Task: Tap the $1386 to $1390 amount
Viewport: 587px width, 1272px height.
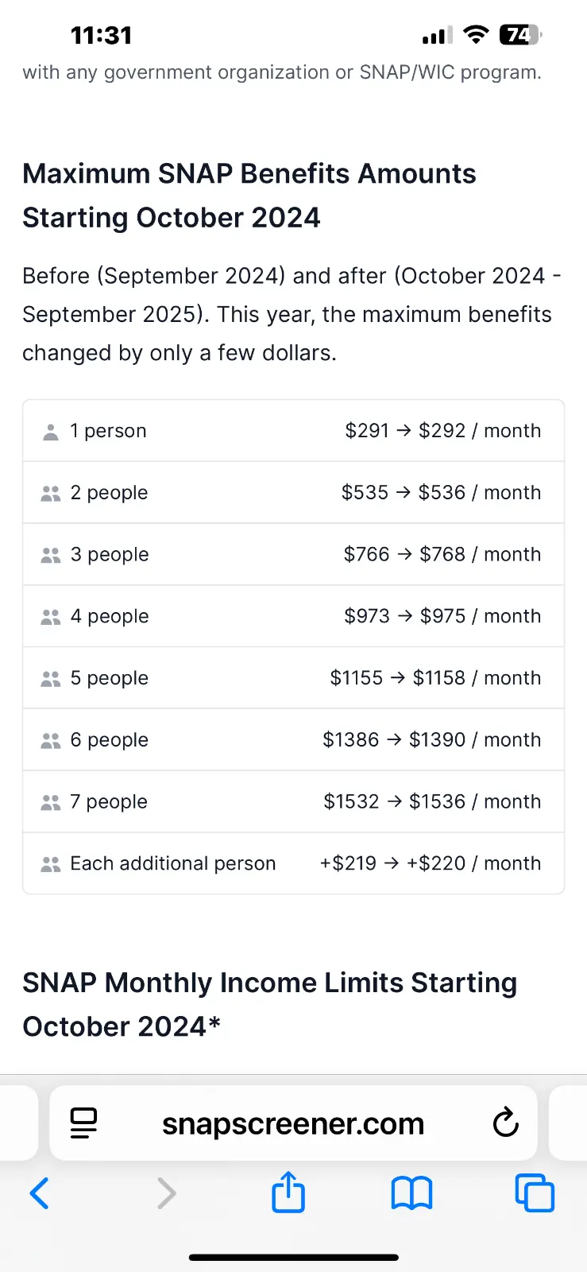Action: point(431,740)
